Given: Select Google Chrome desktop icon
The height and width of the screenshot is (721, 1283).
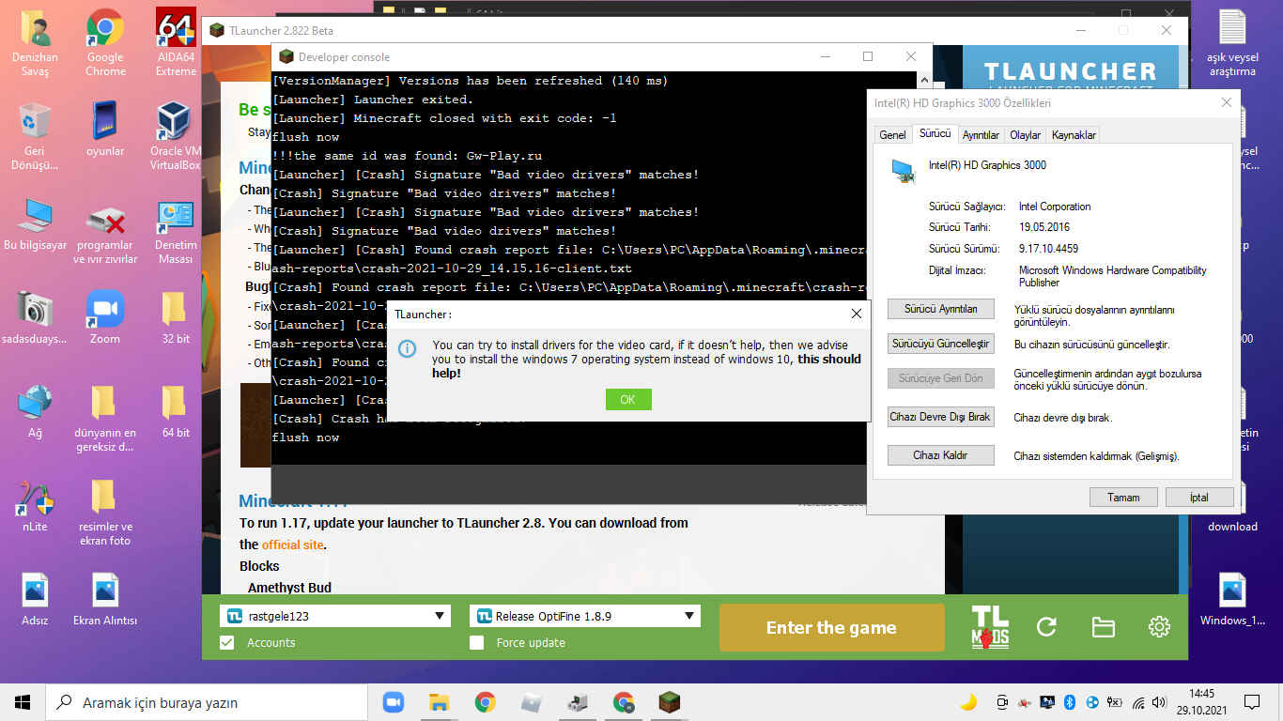Looking at the screenshot, I should pos(105,42).
